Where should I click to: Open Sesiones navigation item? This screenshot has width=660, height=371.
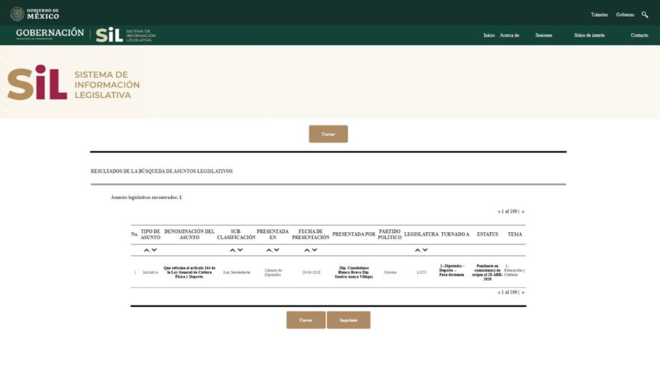pos(543,35)
